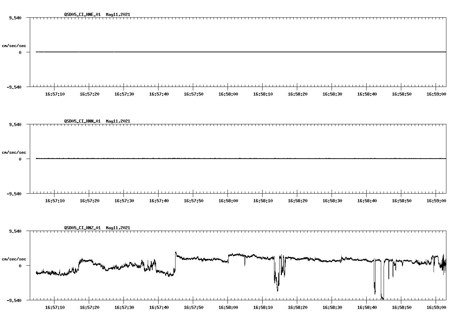Select the -9.540 amplitude value on bottom plot

click(14, 300)
